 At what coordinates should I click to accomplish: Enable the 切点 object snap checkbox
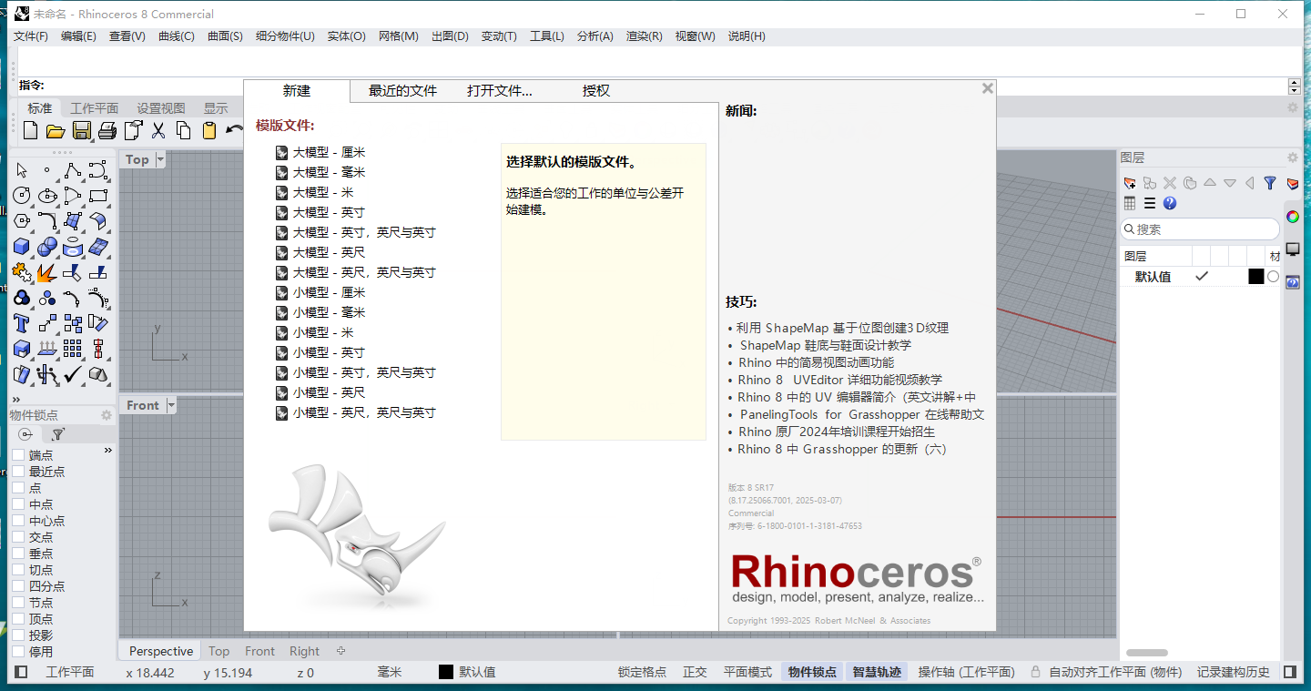17,570
